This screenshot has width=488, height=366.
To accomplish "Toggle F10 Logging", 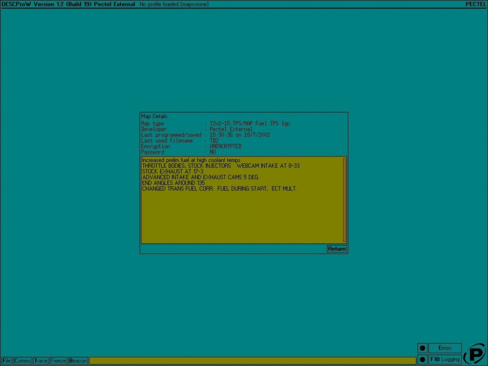I will point(445,360).
